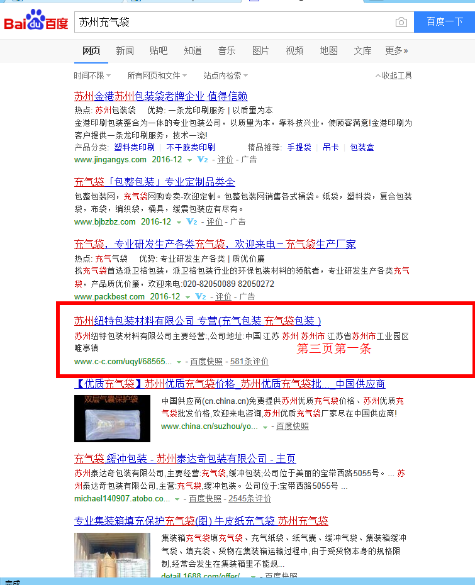This screenshot has height=585, width=475.
Task: Expand arrow next to www.c-c.com URL
Action: point(179,362)
